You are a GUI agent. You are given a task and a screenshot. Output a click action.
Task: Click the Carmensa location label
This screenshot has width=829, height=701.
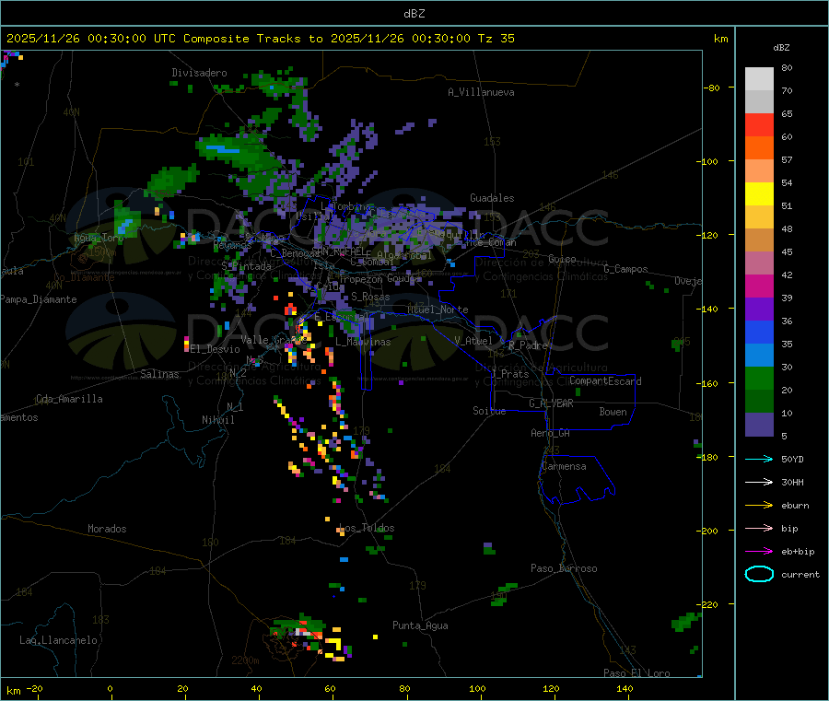pyautogui.click(x=564, y=466)
